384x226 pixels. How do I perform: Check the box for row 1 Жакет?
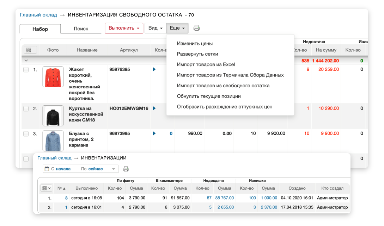click(26, 70)
